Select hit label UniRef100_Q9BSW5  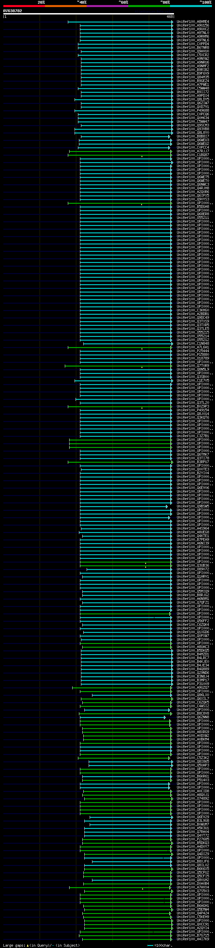[x=192, y=506]
